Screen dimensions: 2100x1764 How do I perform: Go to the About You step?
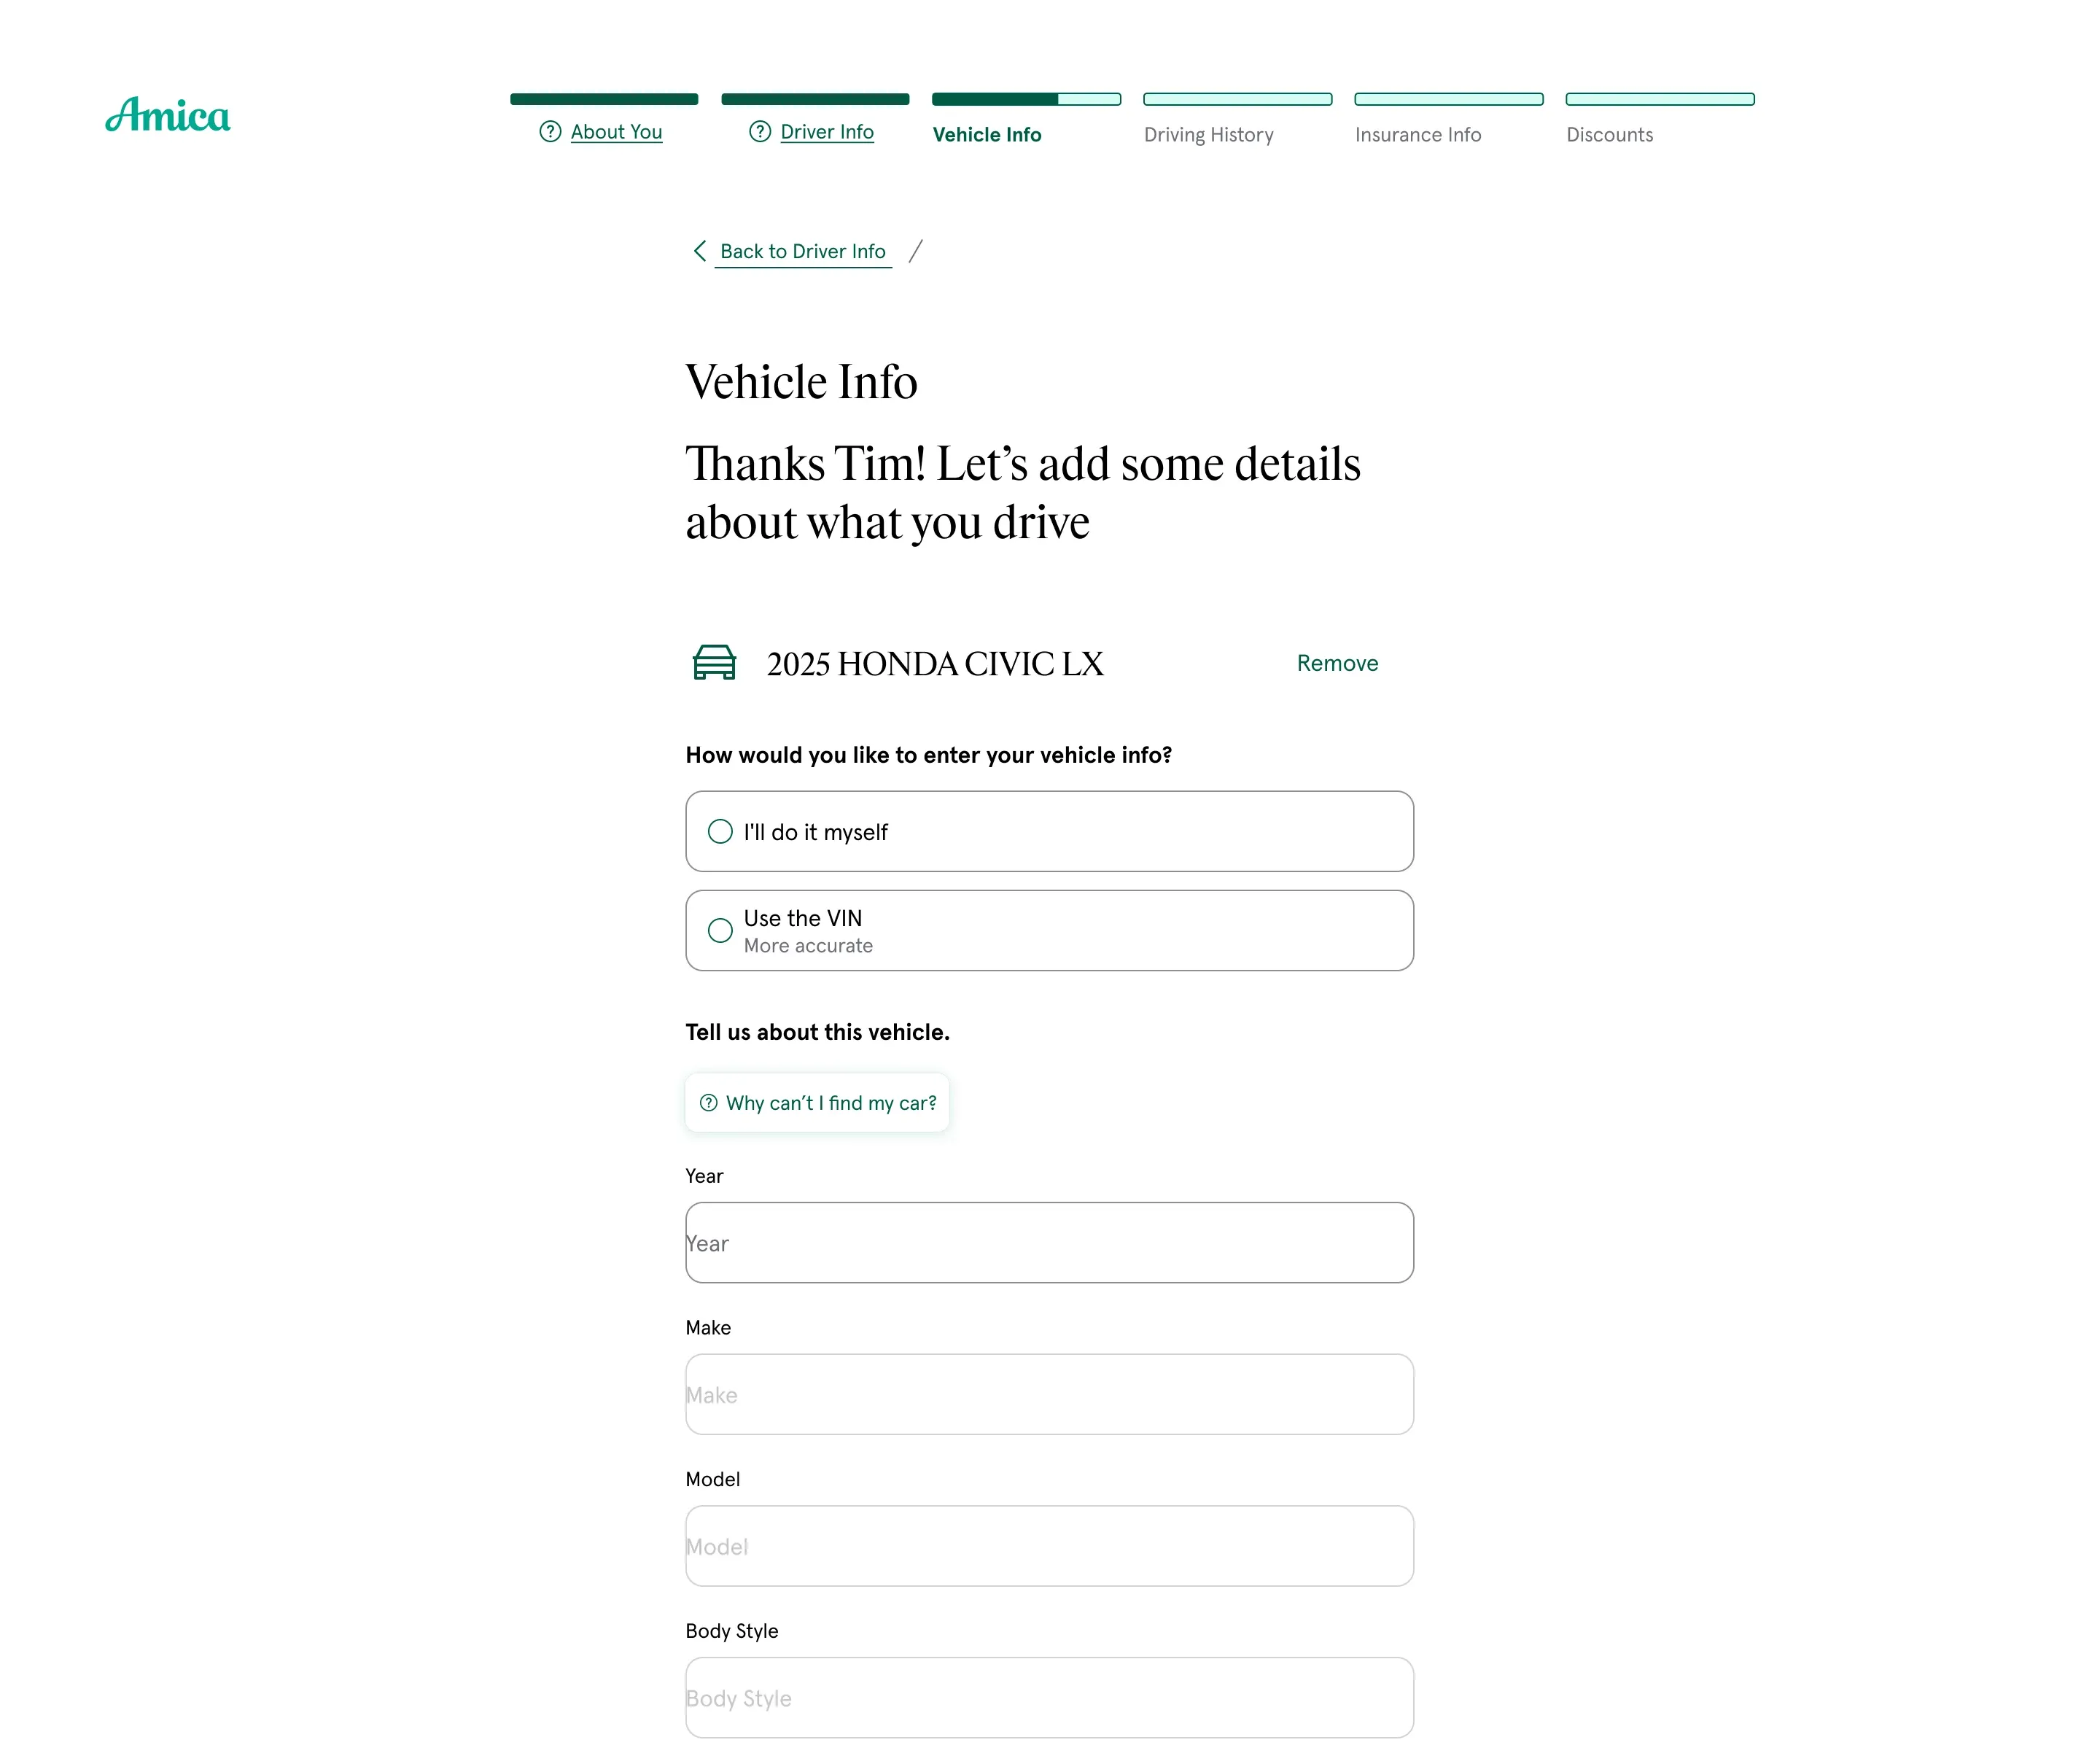[x=616, y=132]
